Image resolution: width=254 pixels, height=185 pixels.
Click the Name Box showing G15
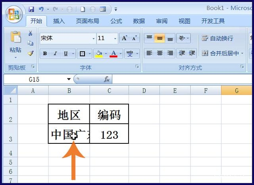click(35, 79)
